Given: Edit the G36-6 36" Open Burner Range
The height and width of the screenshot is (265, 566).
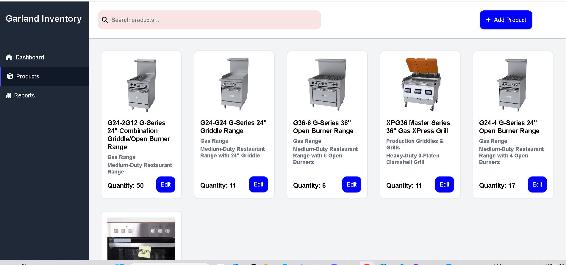Looking at the screenshot, I should tap(352, 184).
